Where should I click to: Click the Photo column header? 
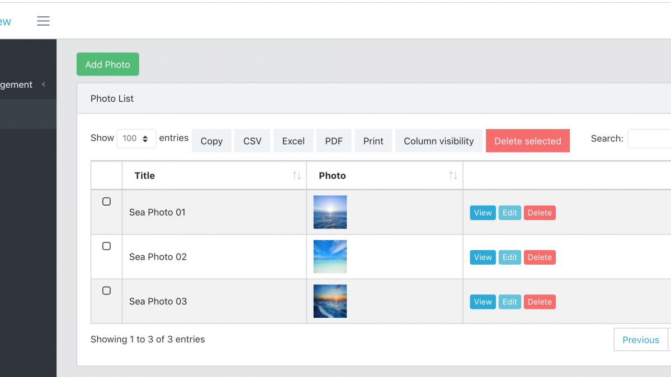[x=385, y=175]
